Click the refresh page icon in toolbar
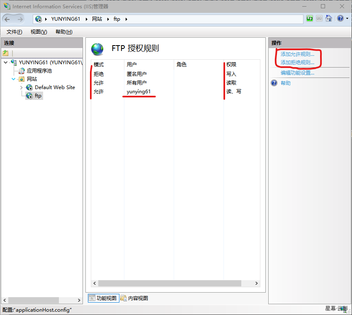The width and height of the screenshot is (352, 315). point(310,19)
